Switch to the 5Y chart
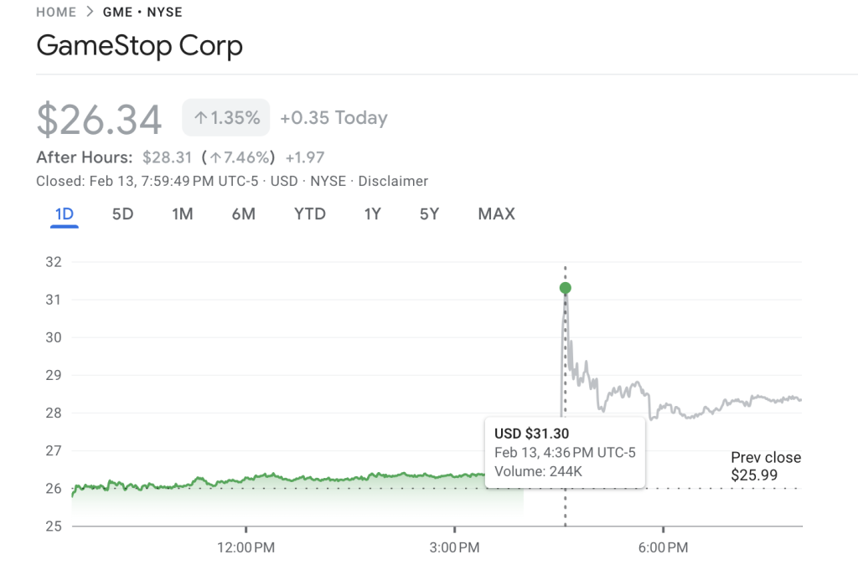 (429, 213)
